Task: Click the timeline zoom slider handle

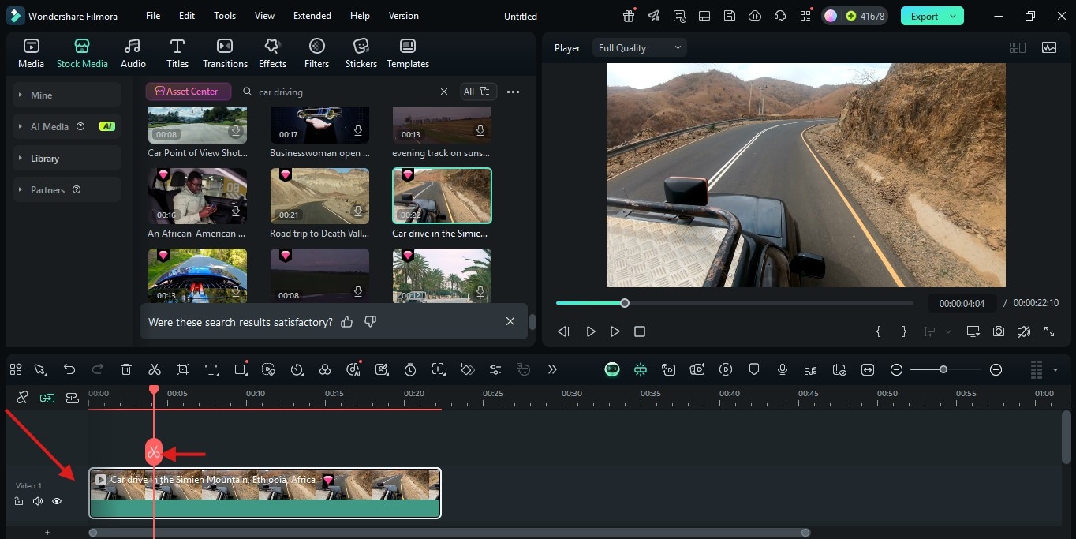Action: coord(943,369)
